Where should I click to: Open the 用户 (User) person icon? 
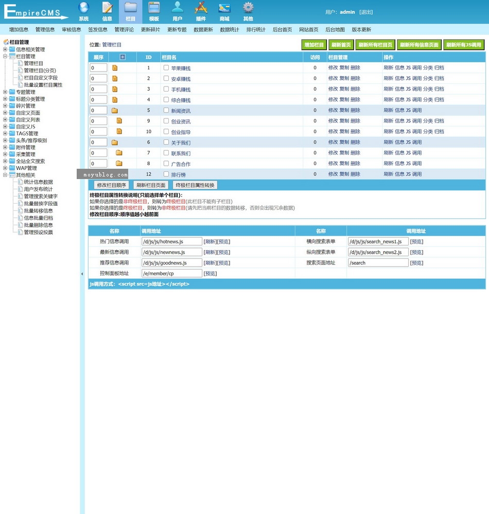click(178, 8)
